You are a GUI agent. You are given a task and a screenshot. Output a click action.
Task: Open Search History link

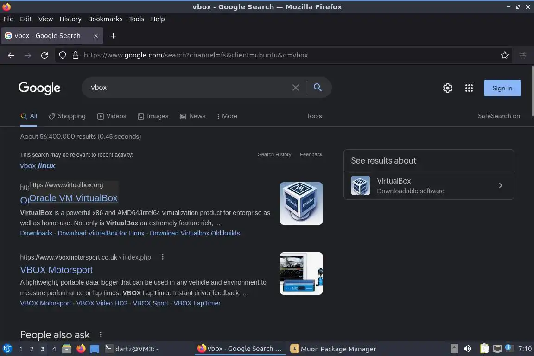274,154
